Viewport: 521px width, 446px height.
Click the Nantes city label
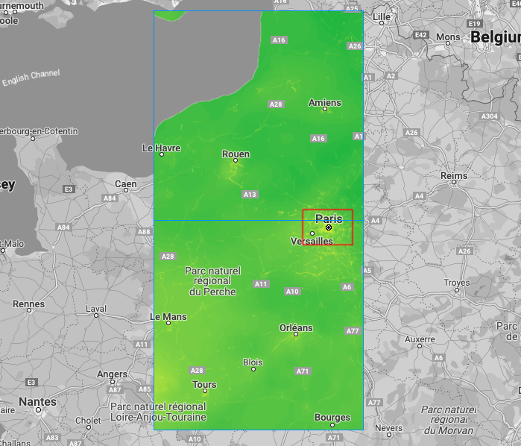point(37,402)
